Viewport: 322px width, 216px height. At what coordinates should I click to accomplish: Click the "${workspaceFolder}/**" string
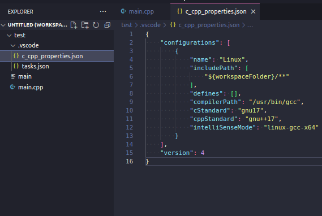(247, 77)
